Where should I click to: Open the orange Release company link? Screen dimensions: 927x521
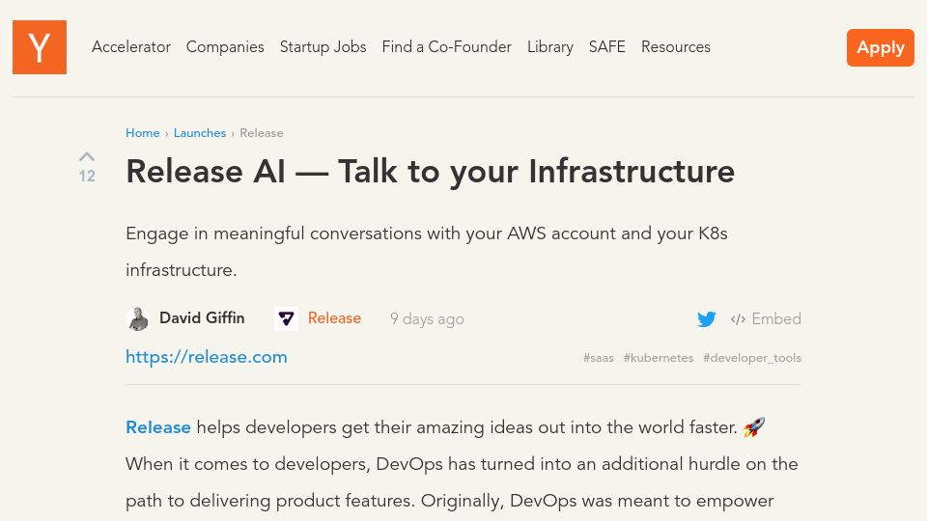(x=335, y=317)
